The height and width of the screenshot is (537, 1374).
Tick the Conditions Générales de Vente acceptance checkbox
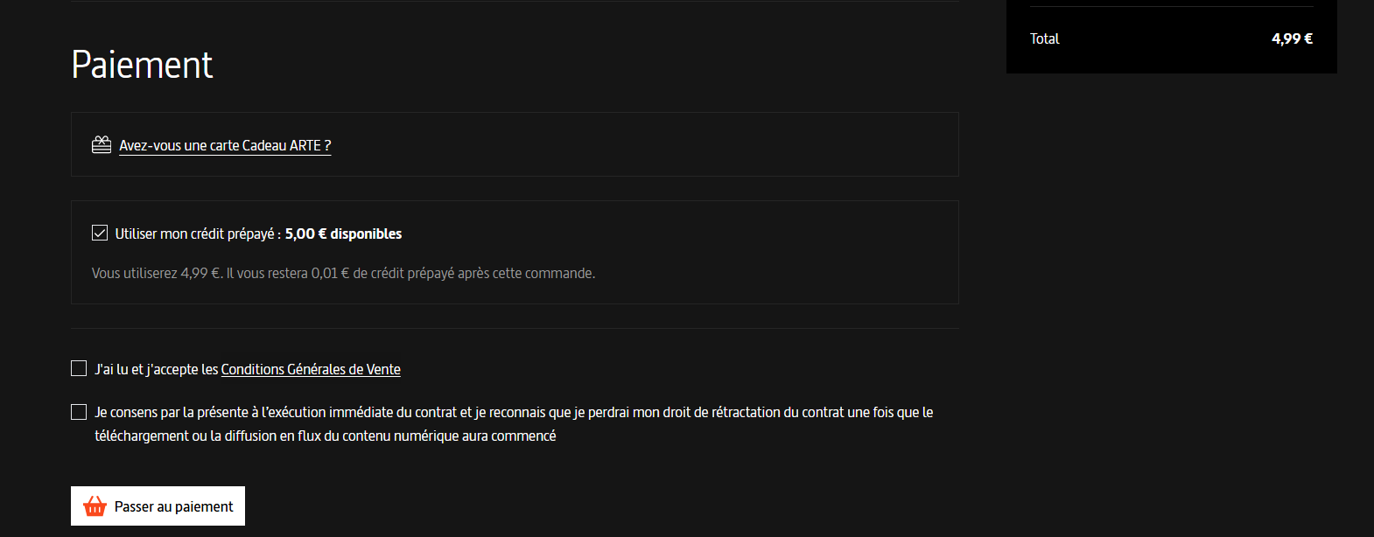click(x=79, y=368)
